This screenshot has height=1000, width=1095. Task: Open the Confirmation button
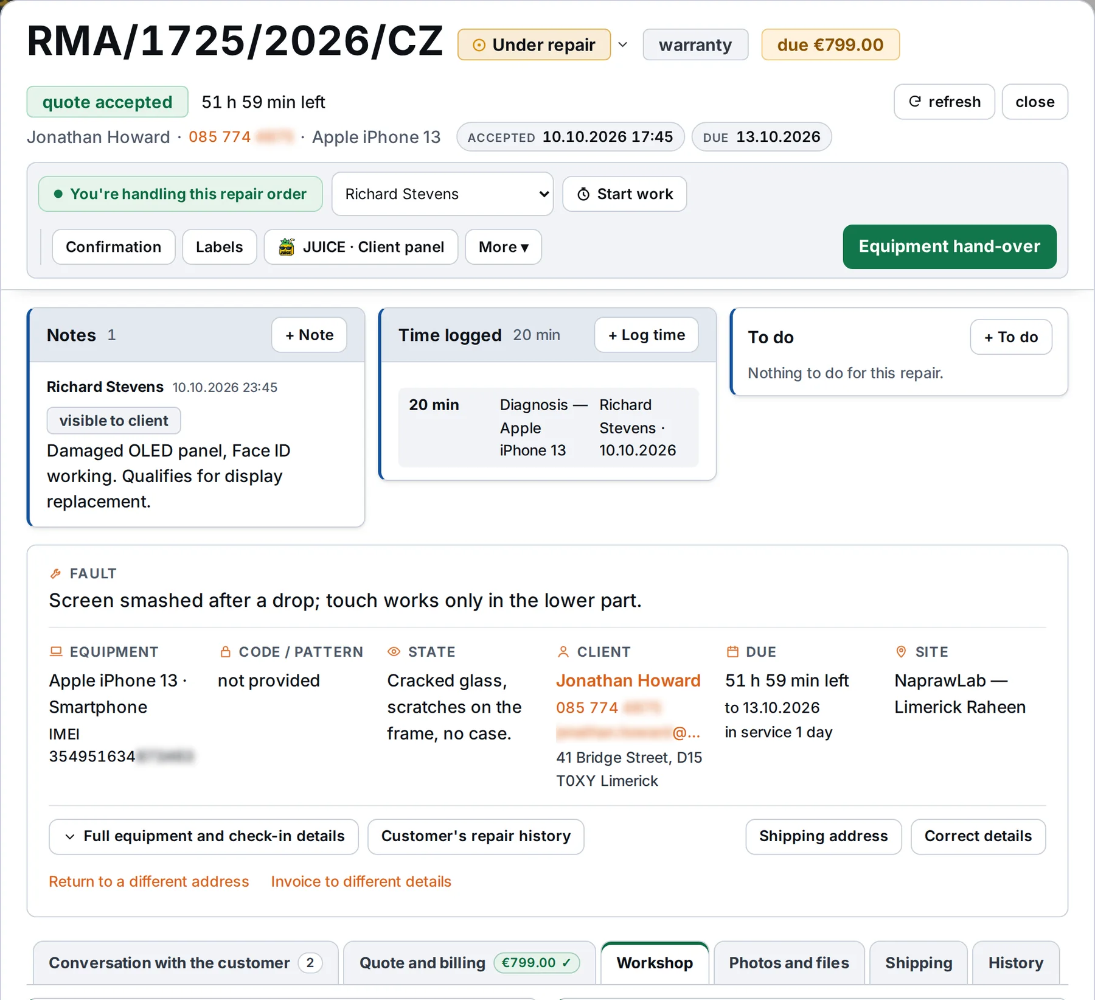pos(114,247)
